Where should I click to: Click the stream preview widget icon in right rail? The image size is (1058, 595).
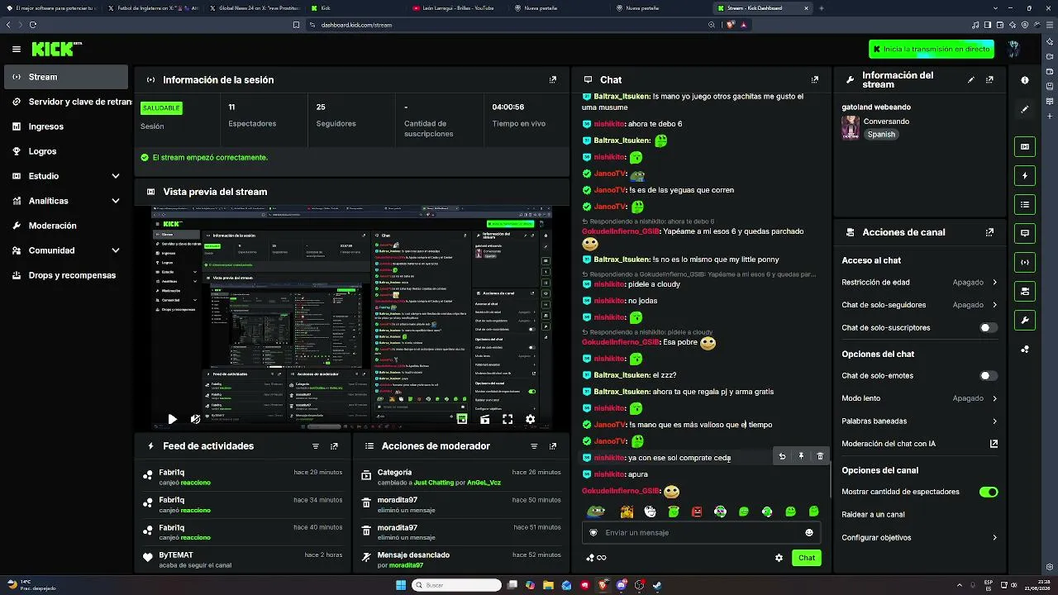click(1025, 147)
